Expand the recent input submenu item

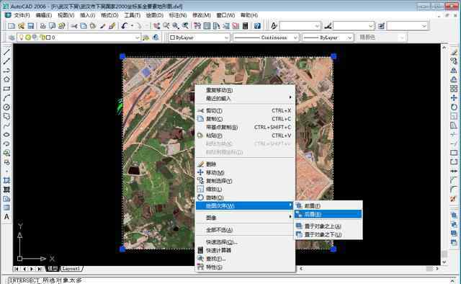(x=245, y=98)
